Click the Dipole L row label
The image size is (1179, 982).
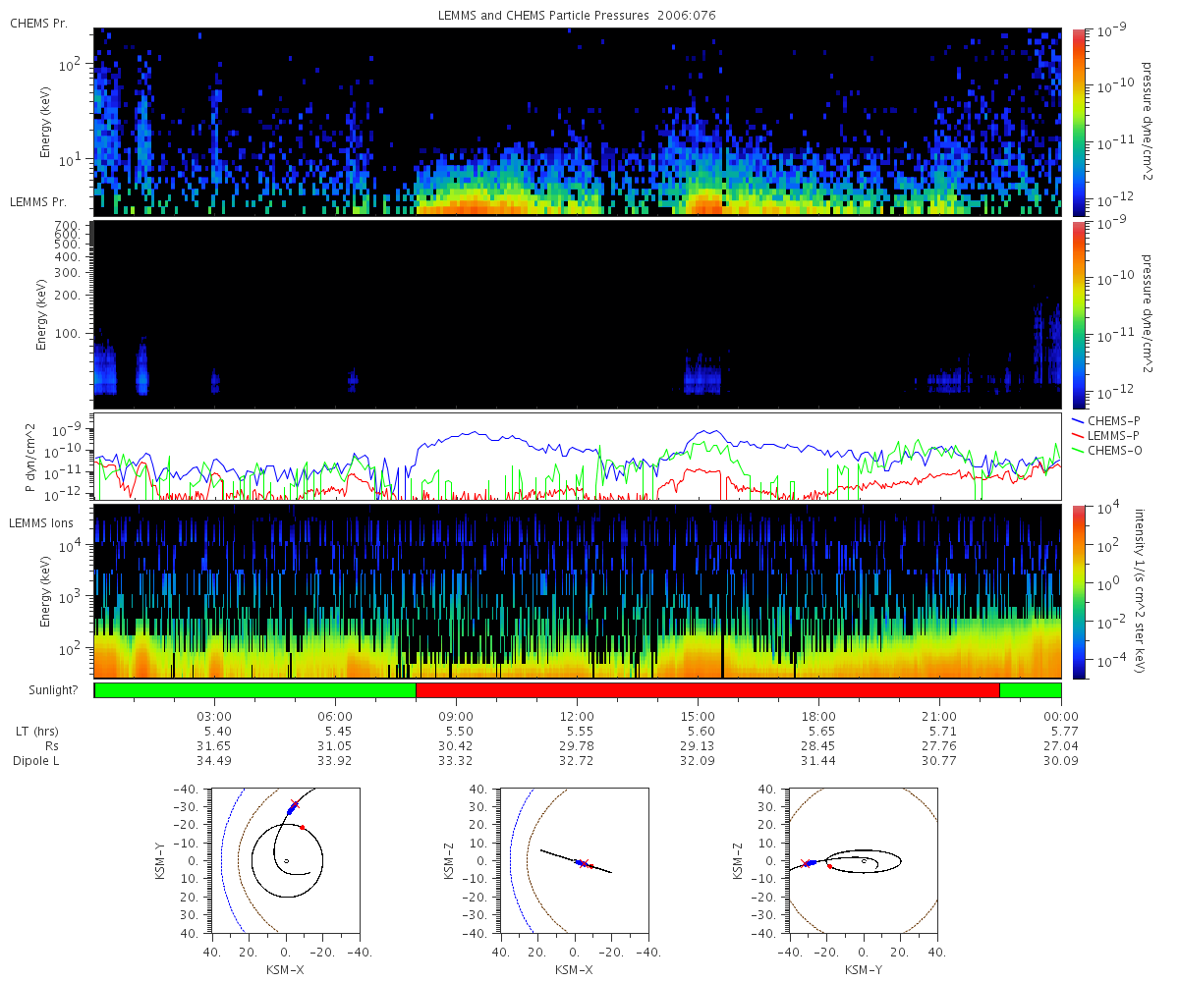pyautogui.click(x=36, y=761)
